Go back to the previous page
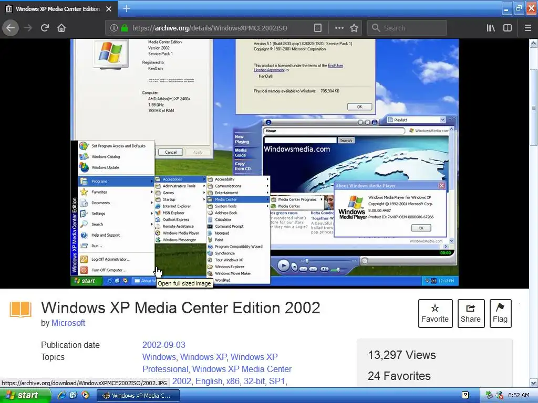Image resolution: width=538 pixels, height=403 pixels. [11, 28]
